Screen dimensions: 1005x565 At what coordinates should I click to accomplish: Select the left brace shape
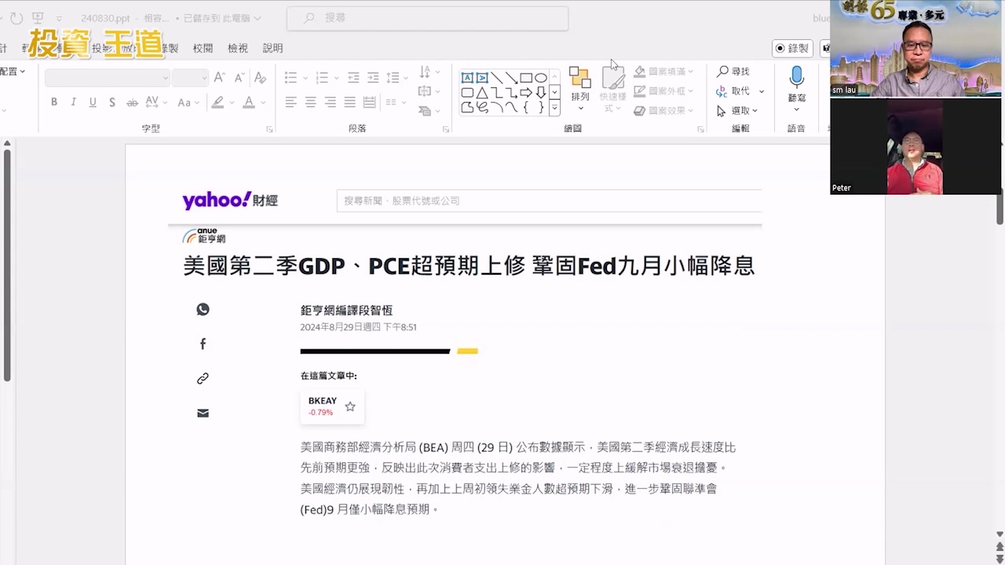coord(526,108)
